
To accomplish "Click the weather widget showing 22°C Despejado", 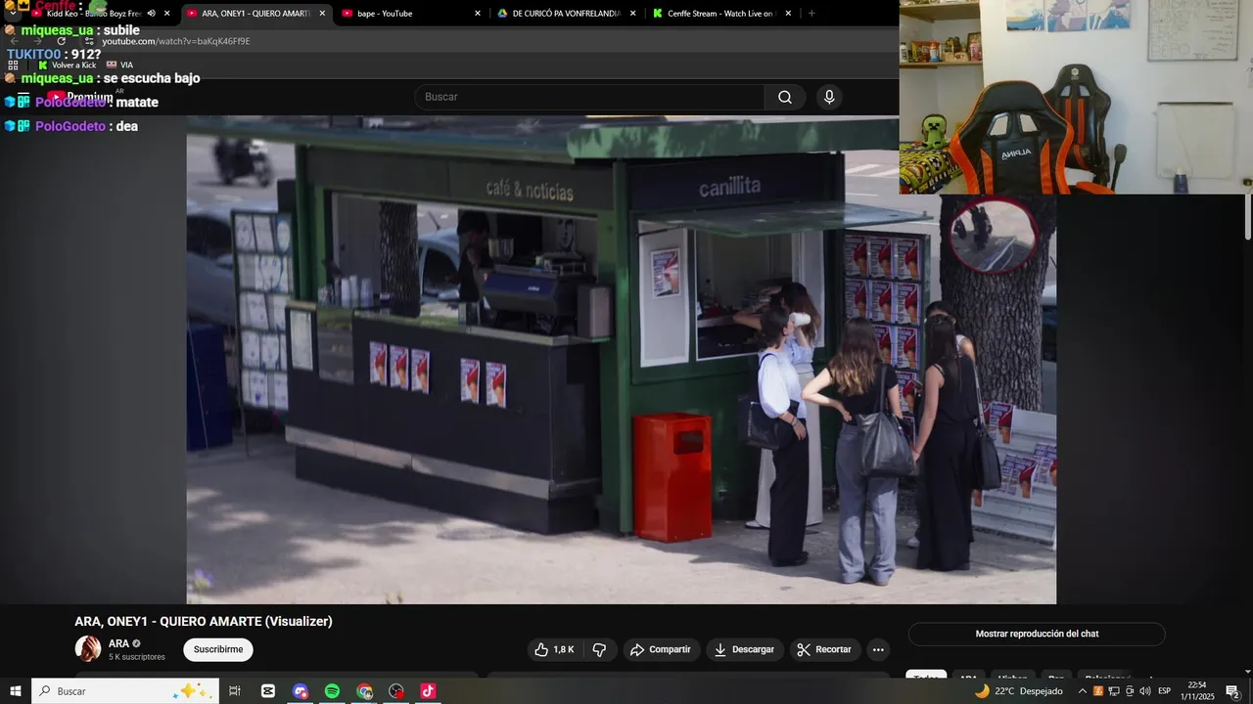I will pyautogui.click(x=1018, y=691).
